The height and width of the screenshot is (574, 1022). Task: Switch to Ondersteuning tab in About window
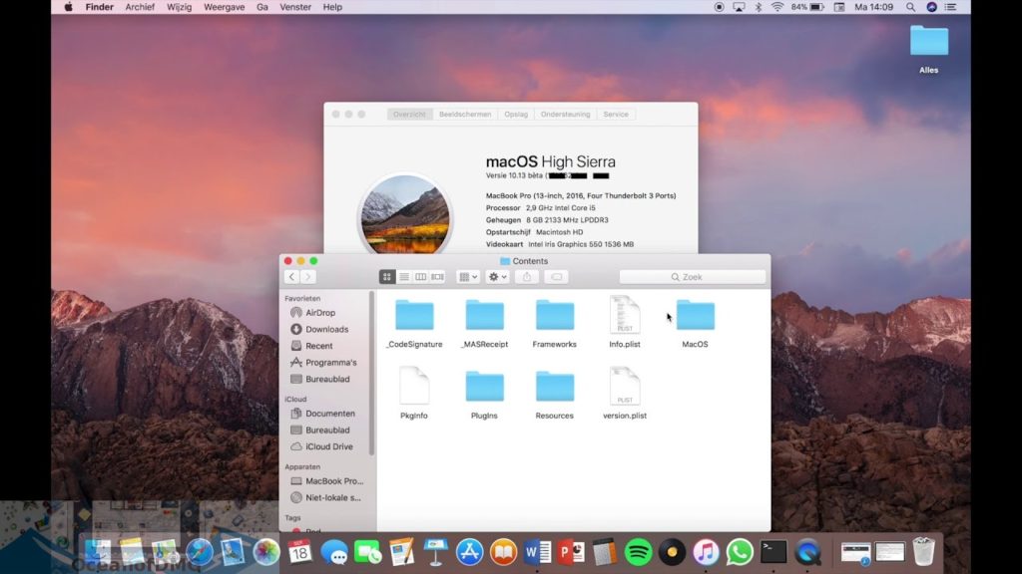click(565, 114)
